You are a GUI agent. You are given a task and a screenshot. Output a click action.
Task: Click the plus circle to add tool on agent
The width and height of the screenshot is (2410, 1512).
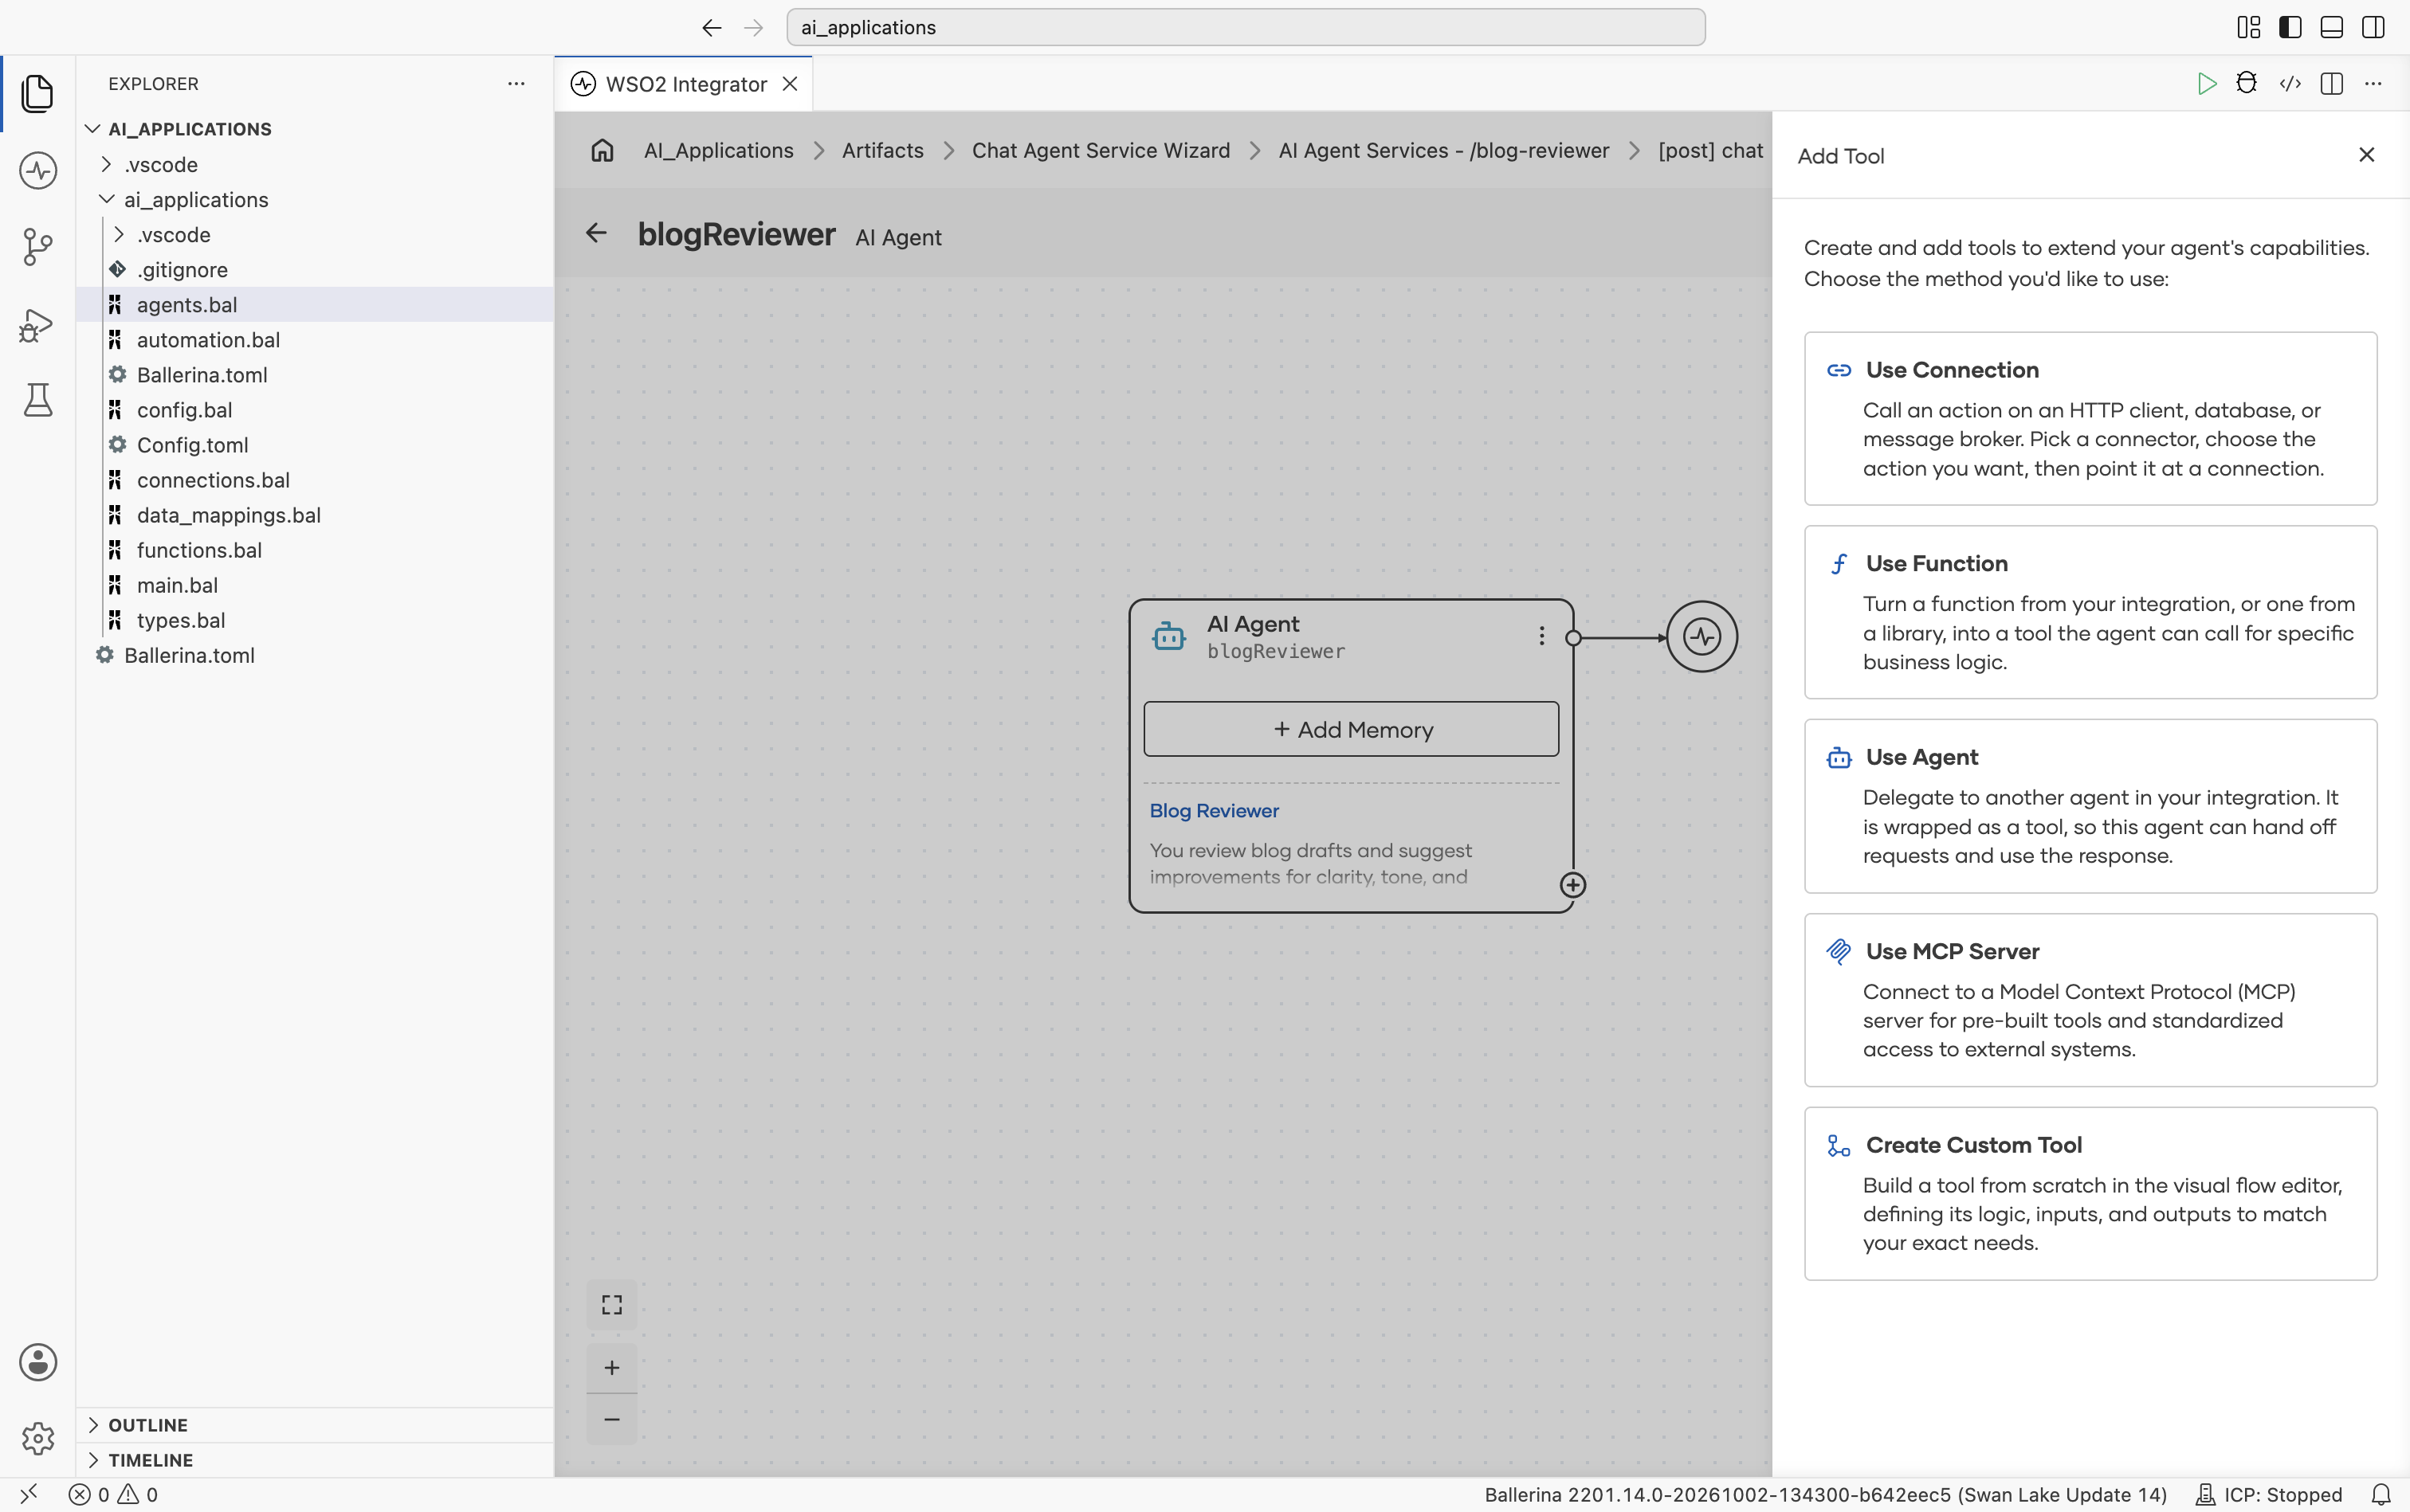(1572, 885)
